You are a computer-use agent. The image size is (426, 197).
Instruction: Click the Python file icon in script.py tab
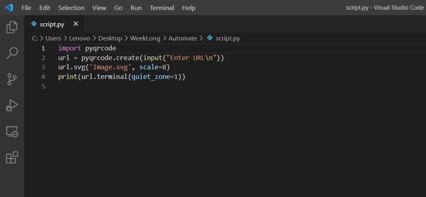[x=34, y=24]
